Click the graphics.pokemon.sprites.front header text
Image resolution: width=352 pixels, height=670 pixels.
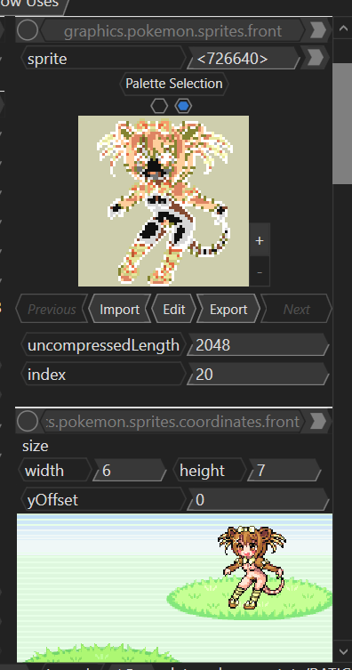point(172,31)
